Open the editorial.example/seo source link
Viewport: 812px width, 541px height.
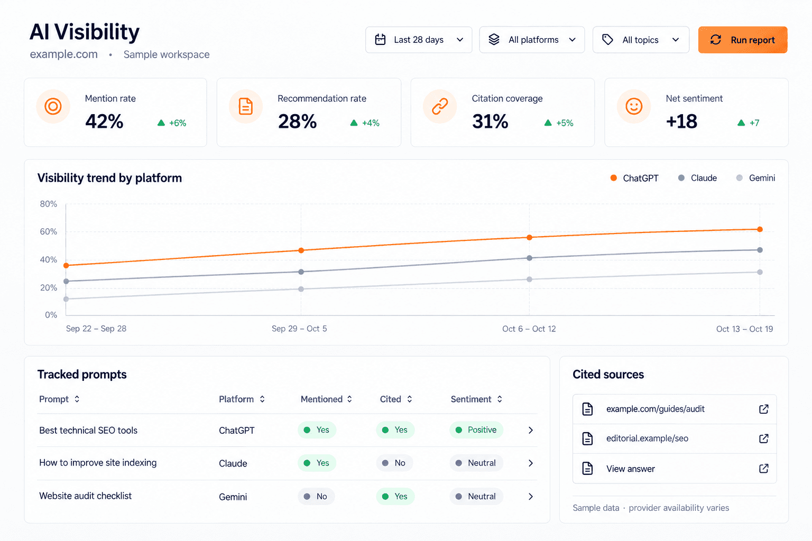pos(647,439)
